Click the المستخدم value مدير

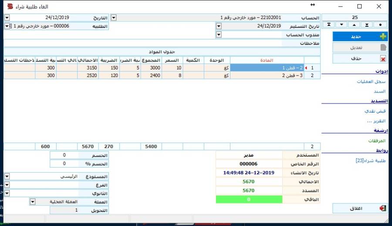(x=249, y=155)
